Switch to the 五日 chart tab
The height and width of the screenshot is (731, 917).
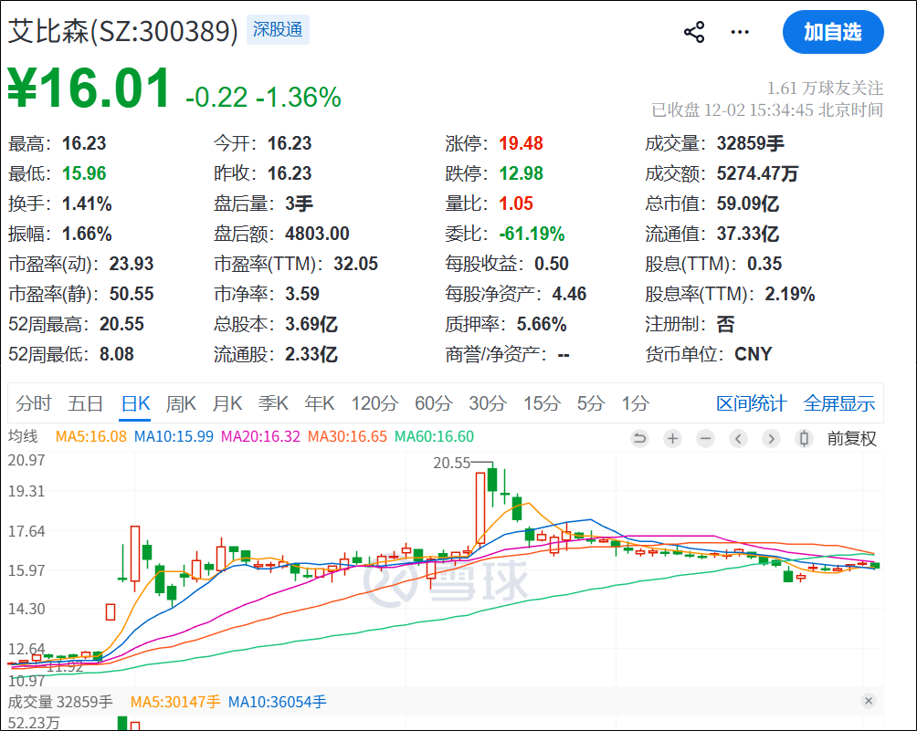point(85,403)
